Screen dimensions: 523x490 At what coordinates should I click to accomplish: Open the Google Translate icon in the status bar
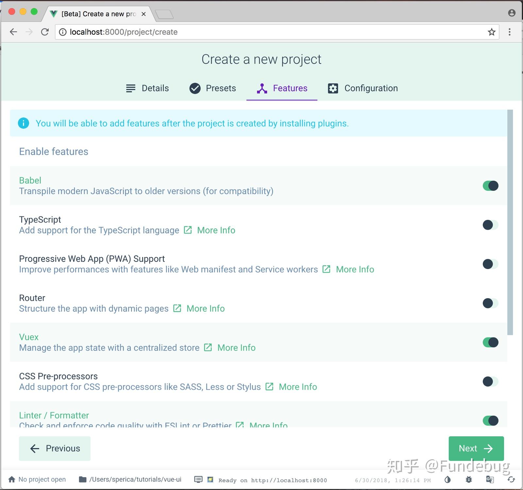pos(490,480)
